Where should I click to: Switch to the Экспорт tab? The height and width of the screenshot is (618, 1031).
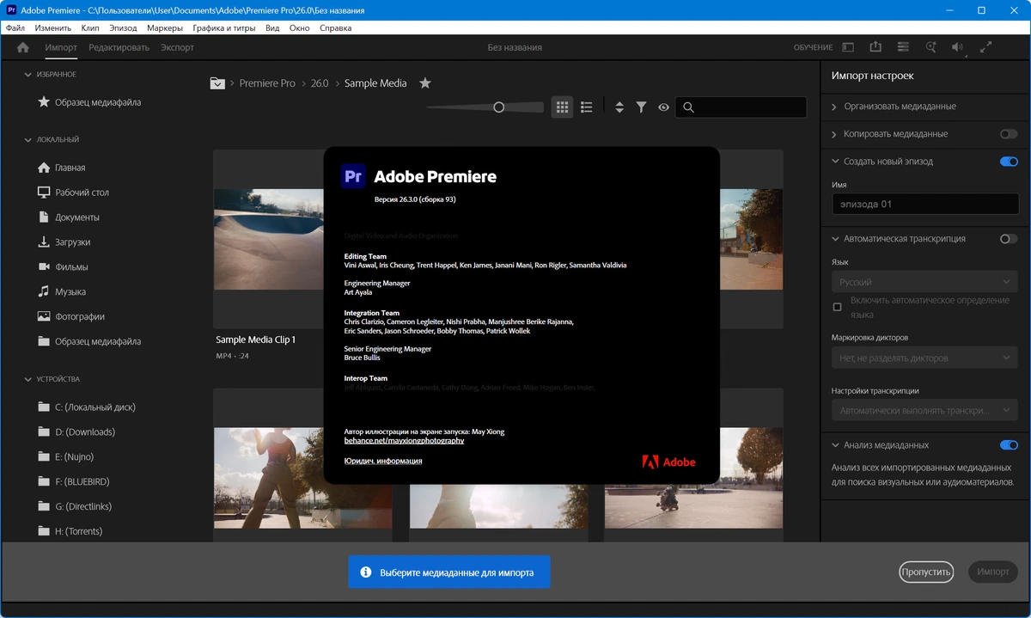[x=177, y=47]
